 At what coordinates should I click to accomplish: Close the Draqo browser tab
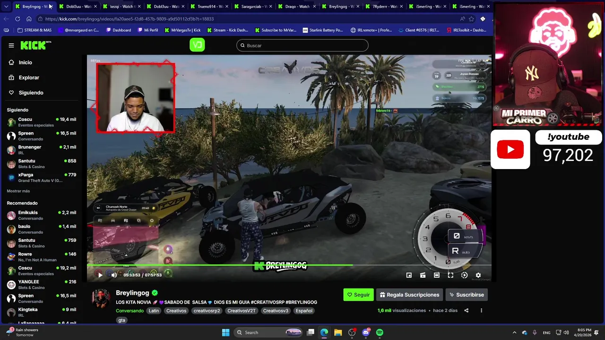click(x=314, y=7)
